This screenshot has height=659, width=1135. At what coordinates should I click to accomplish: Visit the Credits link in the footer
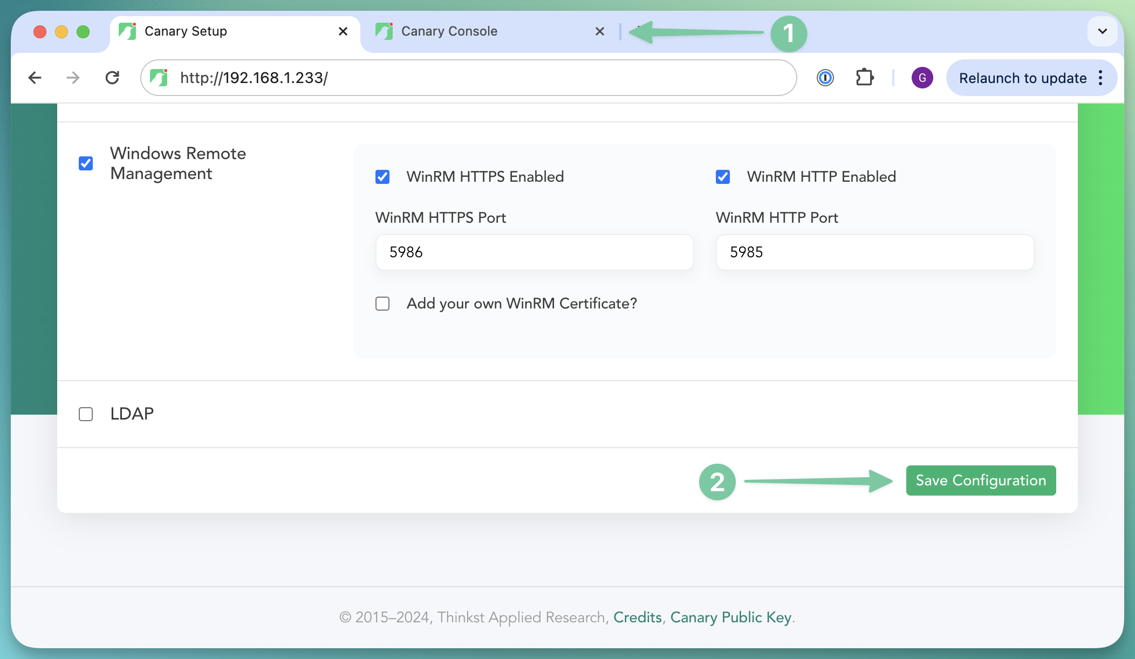(x=638, y=617)
